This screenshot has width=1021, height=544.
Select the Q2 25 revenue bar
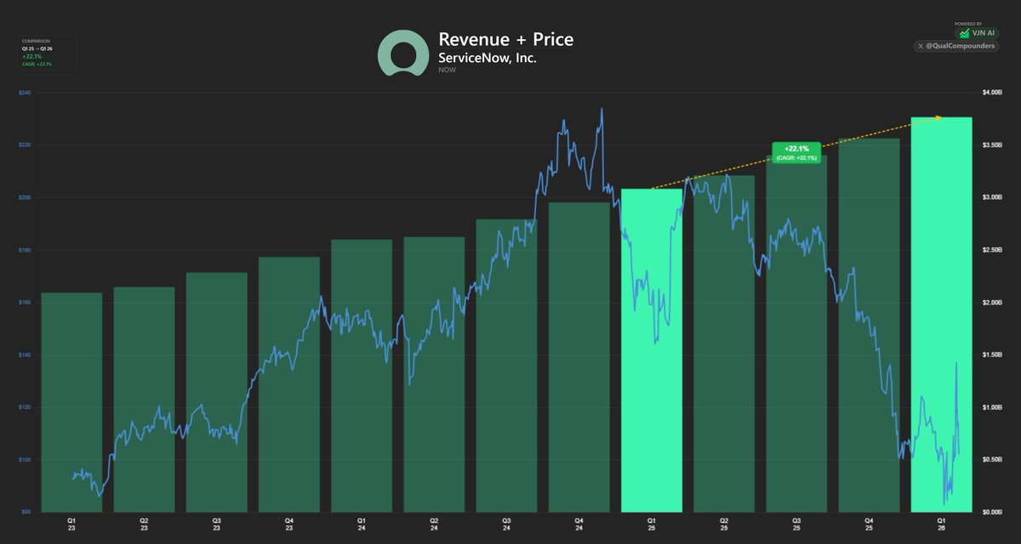click(724, 343)
